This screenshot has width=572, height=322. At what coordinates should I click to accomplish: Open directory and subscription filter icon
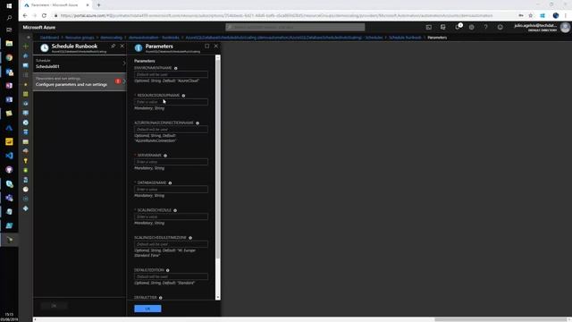click(x=443, y=28)
